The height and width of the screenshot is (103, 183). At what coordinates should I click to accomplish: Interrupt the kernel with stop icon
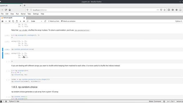pyautogui.click(x=24, y=21)
